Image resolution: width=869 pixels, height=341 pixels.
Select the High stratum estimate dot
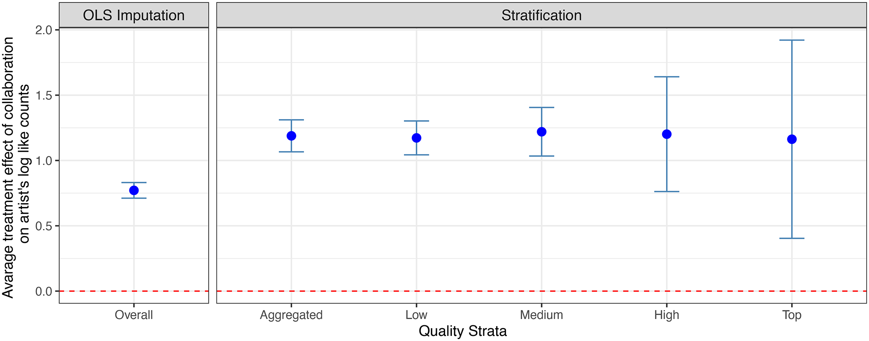point(667,134)
